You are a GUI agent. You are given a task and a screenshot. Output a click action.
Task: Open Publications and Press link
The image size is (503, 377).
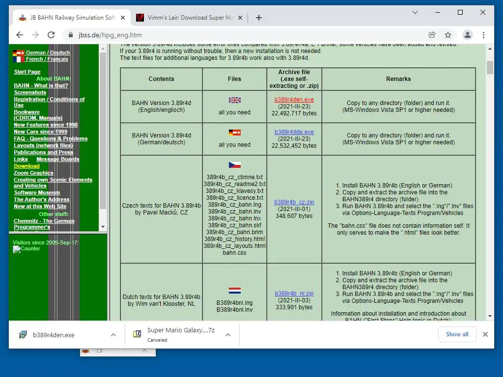[x=43, y=152]
